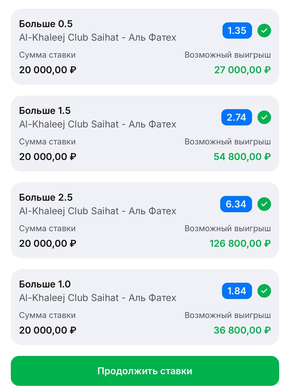
Task: Open the Больше 1.0 bet title
Action: click(45, 284)
